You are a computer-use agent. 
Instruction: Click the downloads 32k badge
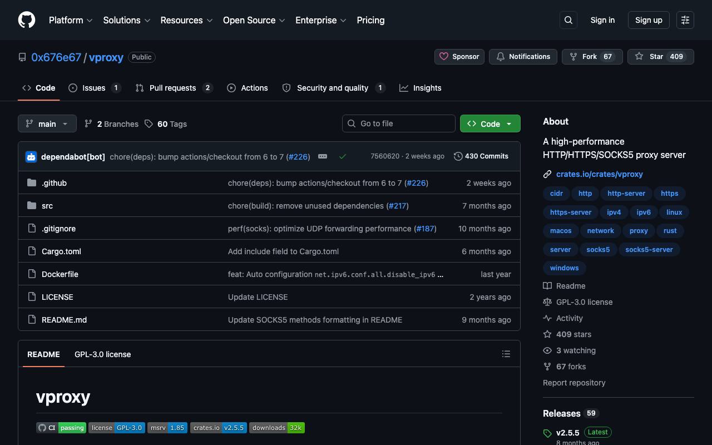(x=277, y=428)
